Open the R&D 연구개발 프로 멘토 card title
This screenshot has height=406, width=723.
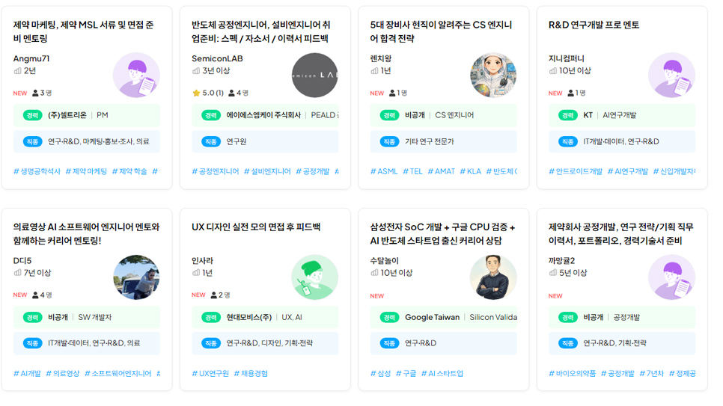click(x=594, y=25)
